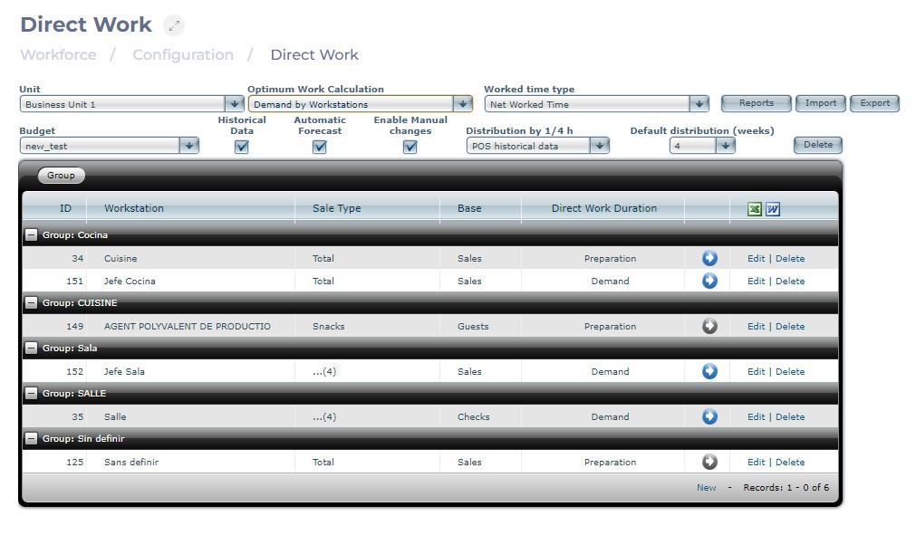Viewport: 916px width, 554px height.
Task: Click blue arrow icon in Jefe Sala row
Action: (x=709, y=371)
